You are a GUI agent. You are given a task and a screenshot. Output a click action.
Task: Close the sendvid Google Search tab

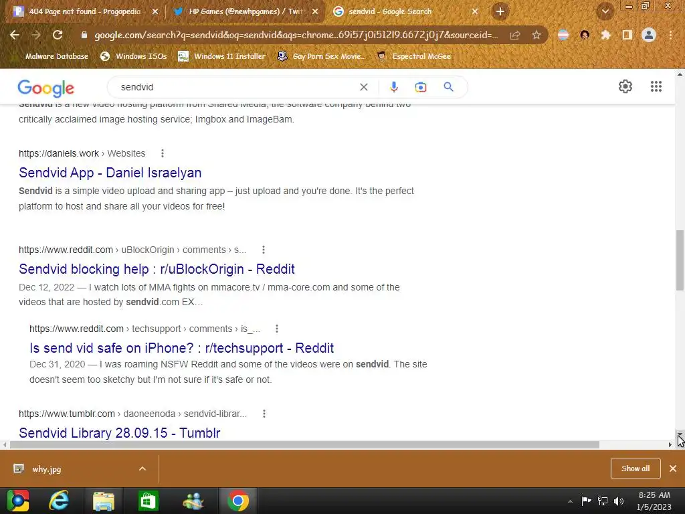(475, 11)
